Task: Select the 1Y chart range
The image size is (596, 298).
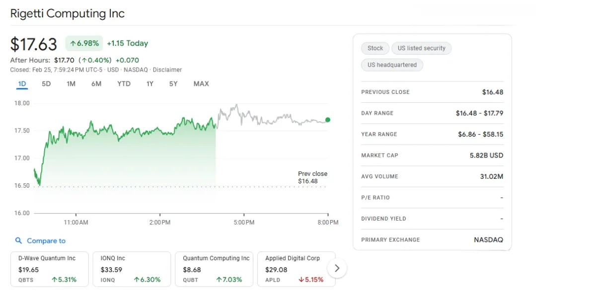Action: 149,83
